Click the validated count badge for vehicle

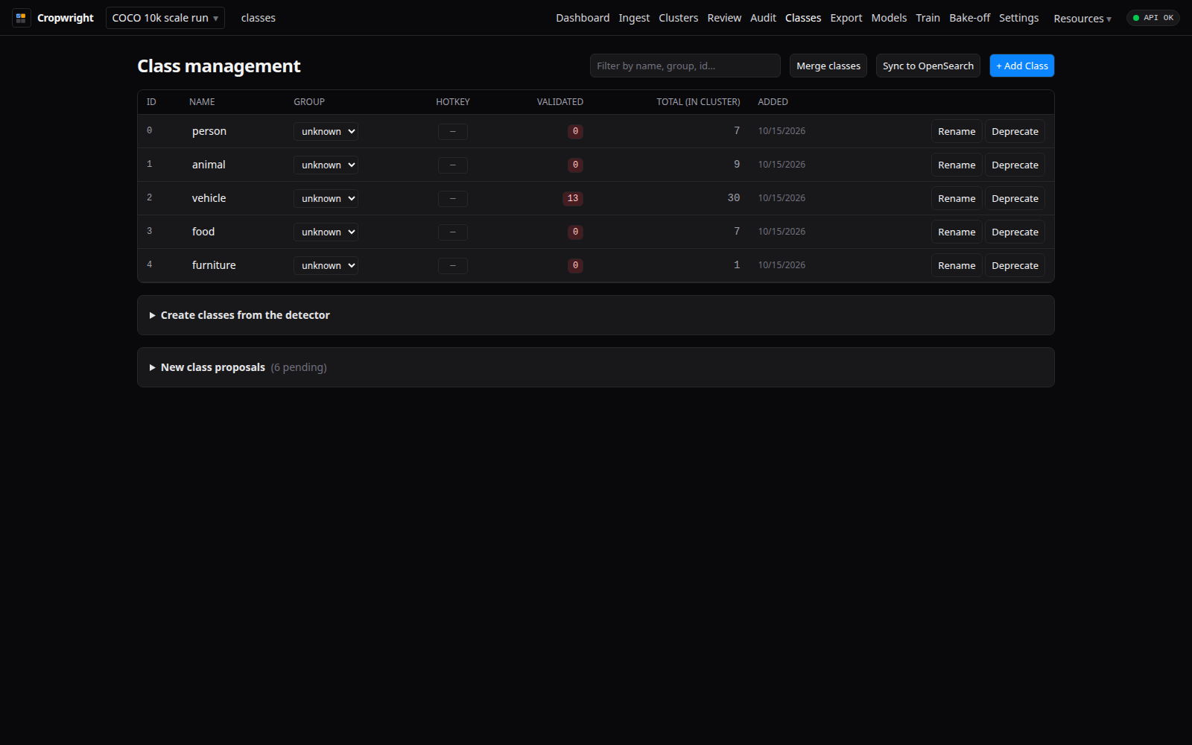[573, 198]
